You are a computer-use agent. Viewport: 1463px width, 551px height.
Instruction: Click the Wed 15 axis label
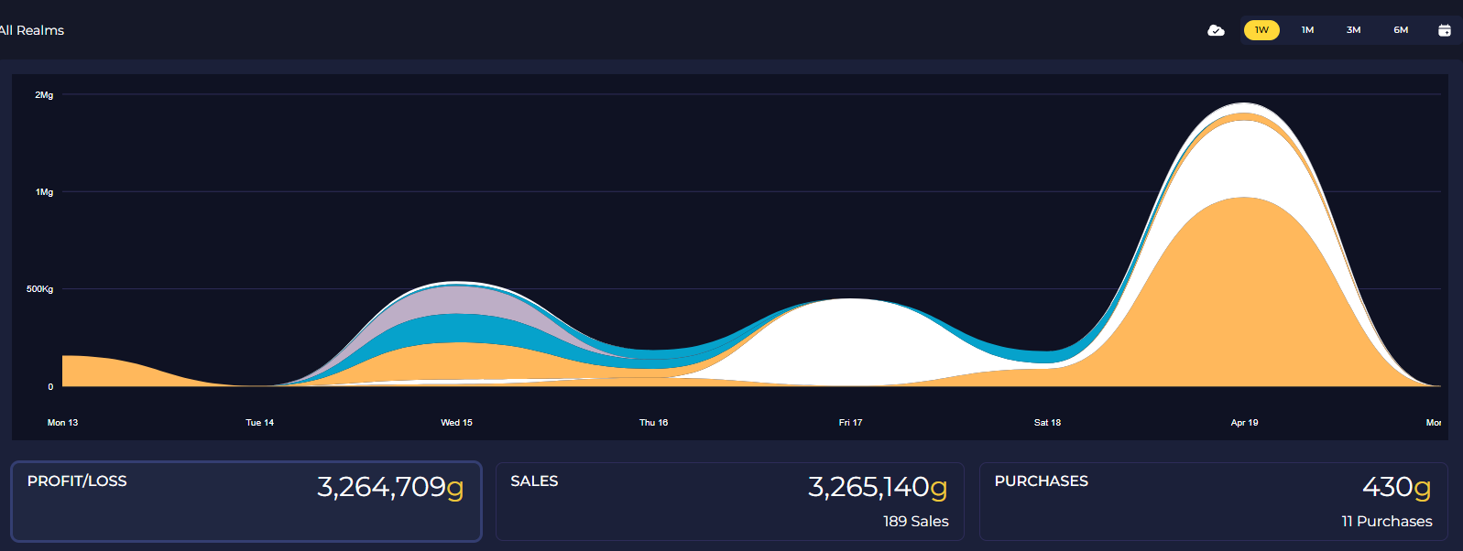pyautogui.click(x=457, y=423)
